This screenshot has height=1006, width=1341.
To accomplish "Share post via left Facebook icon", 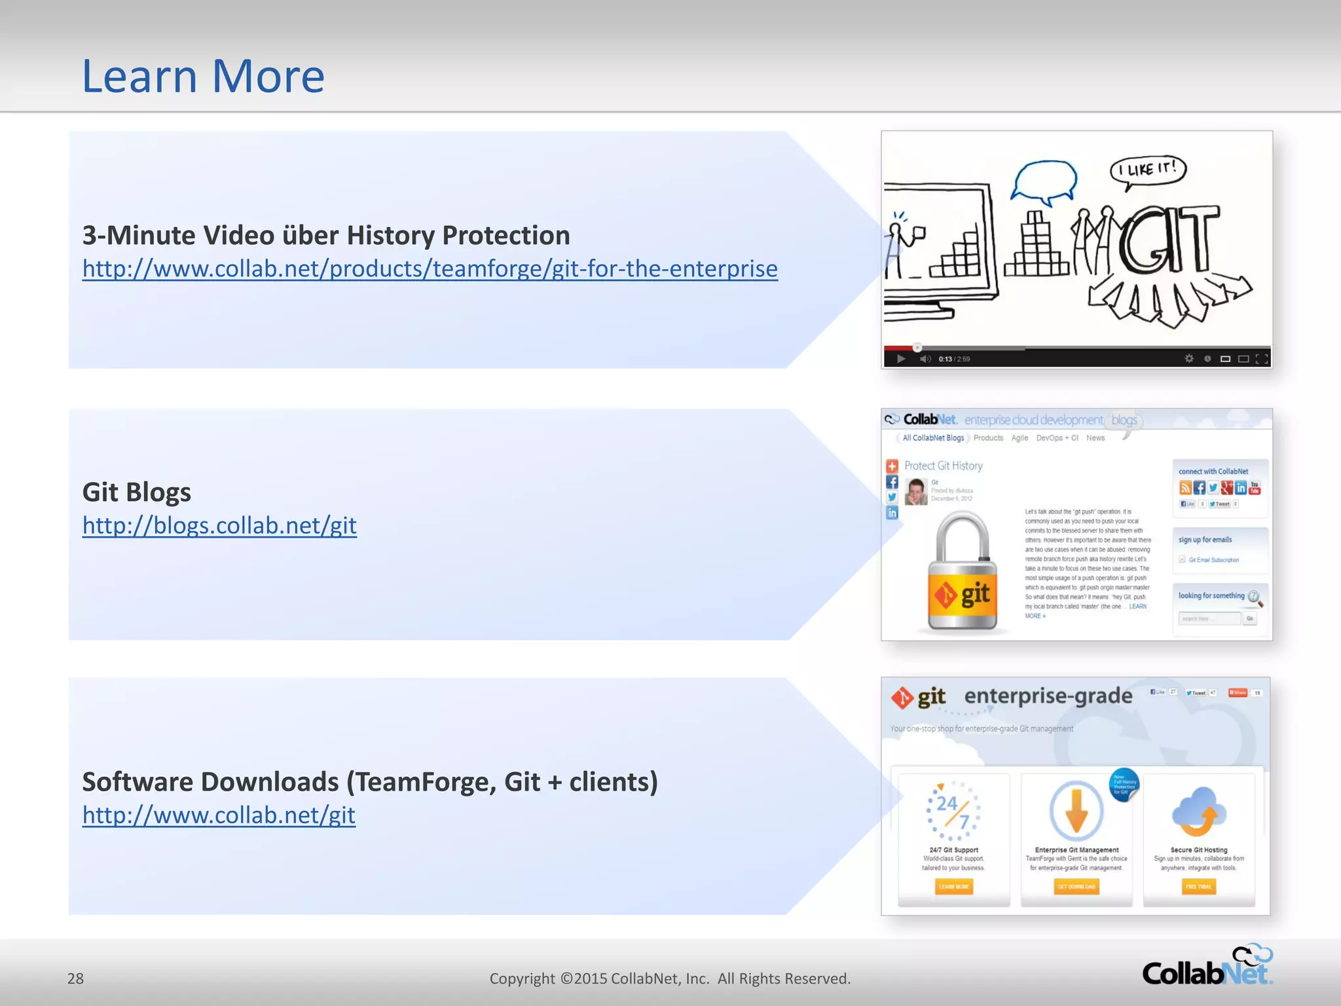I will coord(892,482).
